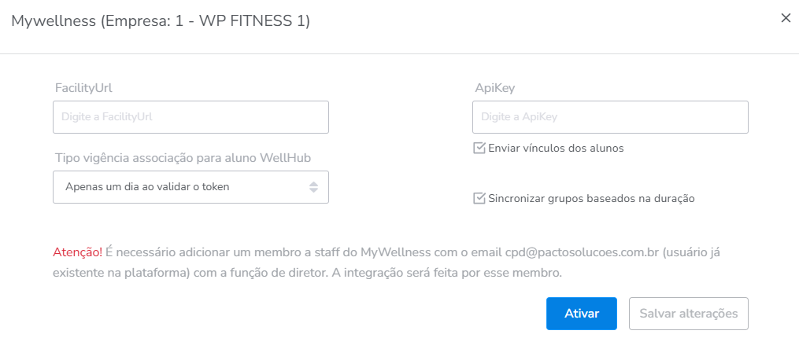Viewport: 799px width, 338px height.
Task: Open the Tipo vigência associação dropdown
Action: tap(191, 187)
